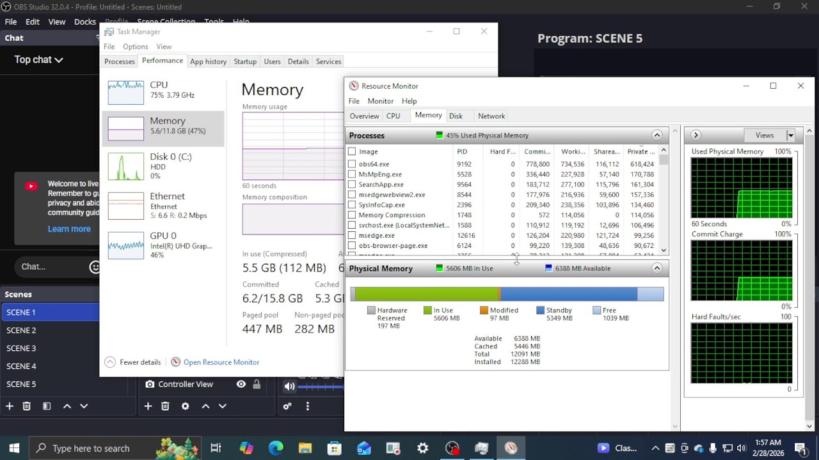Select Ethernet in Task Manager performance list
Viewport: 819px width, 460px height.
(x=163, y=206)
